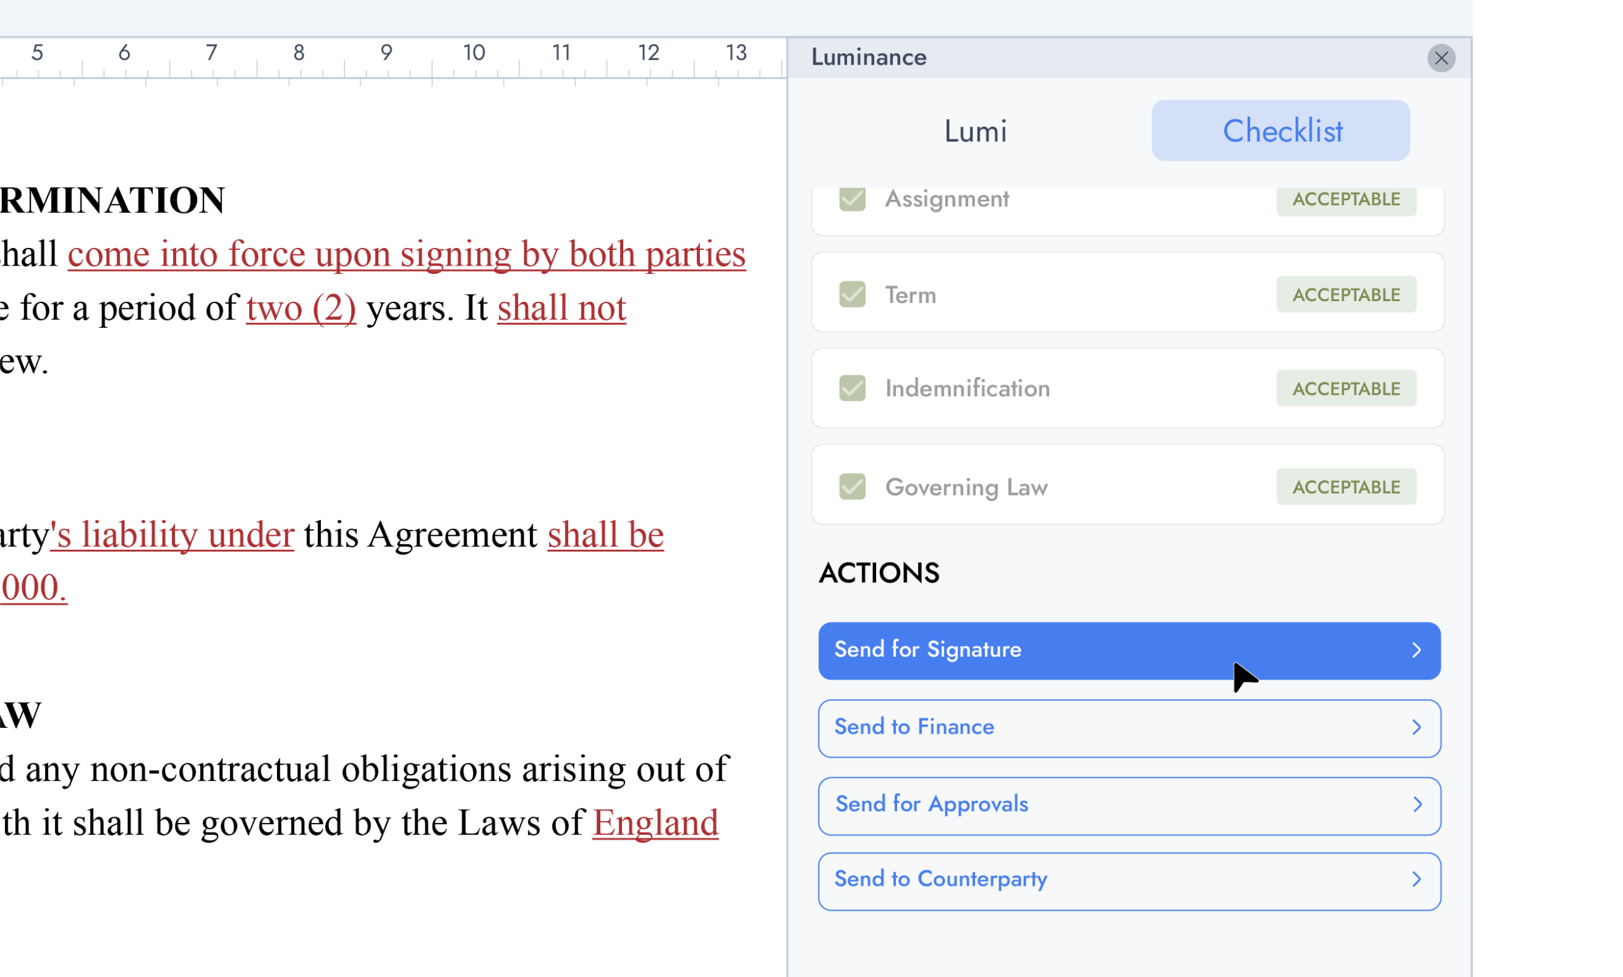The height and width of the screenshot is (977, 1623).
Task: Click the ruler at mark 10
Action: 474,53
